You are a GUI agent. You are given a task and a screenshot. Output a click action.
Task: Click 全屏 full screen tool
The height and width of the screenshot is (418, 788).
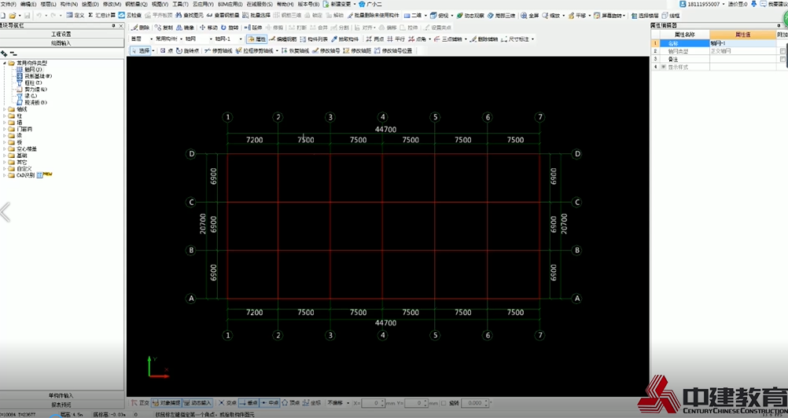pos(530,16)
